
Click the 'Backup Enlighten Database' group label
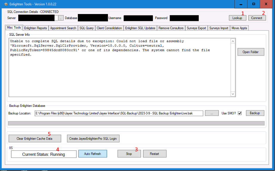coord(27,106)
